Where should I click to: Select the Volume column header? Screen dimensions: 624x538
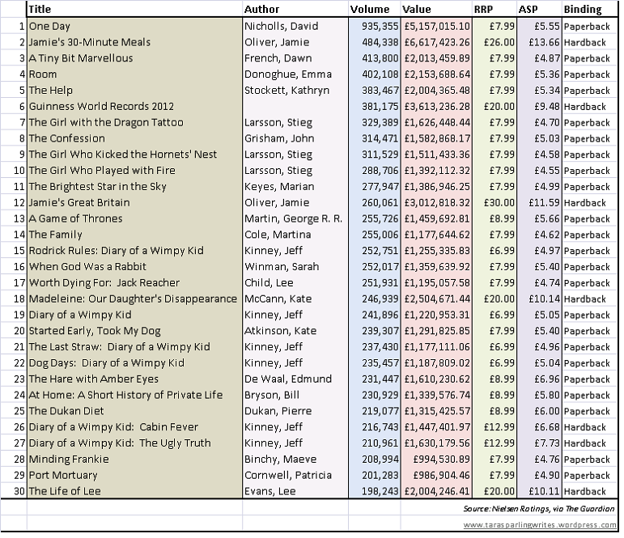[x=370, y=10]
